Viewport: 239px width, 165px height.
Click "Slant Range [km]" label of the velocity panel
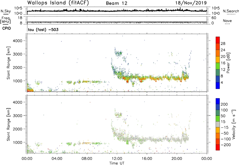click(x=8, y=124)
